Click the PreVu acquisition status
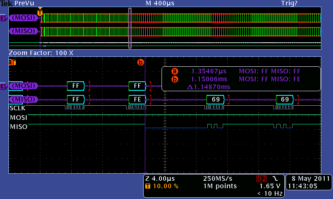The height and width of the screenshot is (199, 333). [x=24, y=3]
